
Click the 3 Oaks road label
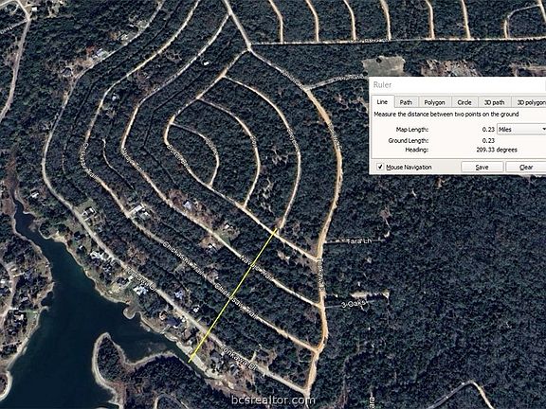pos(354,304)
